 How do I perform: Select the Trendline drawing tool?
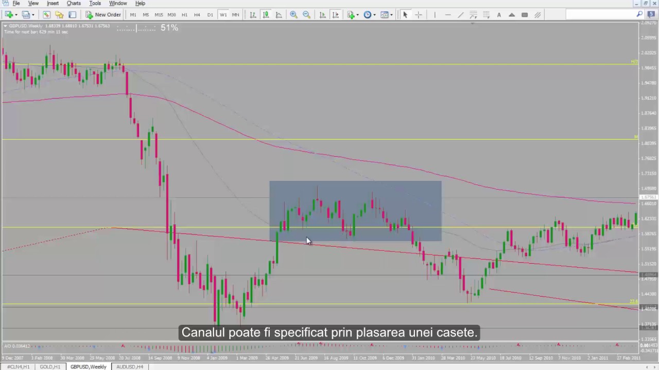click(460, 15)
